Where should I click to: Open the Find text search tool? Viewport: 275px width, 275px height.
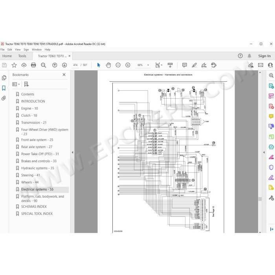(43, 65)
